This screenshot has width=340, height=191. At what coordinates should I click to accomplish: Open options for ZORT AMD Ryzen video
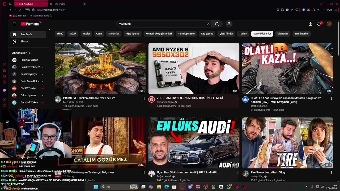coord(238,98)
